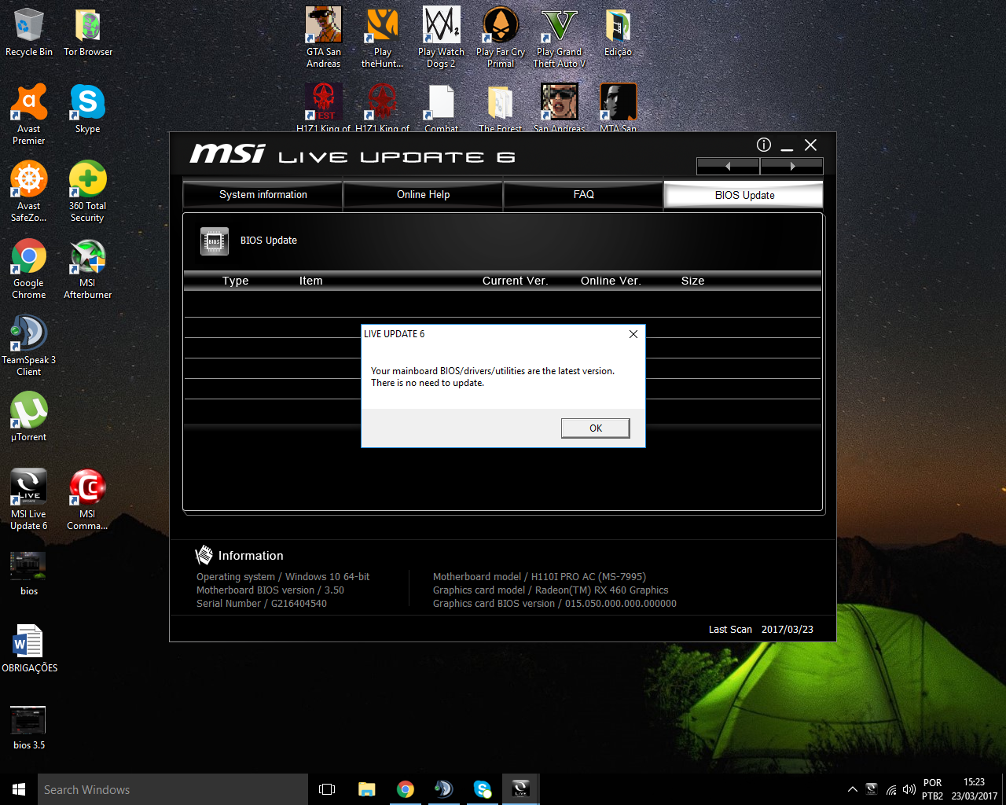This screenshot has width=1006, height=805.
Task: Open the Windows Start menu
Action: 19,789
